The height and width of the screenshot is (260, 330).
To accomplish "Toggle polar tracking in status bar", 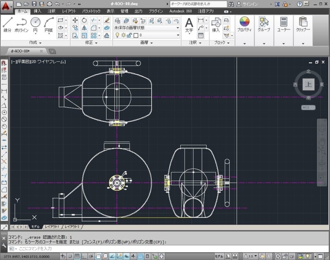I will point(91,256).
